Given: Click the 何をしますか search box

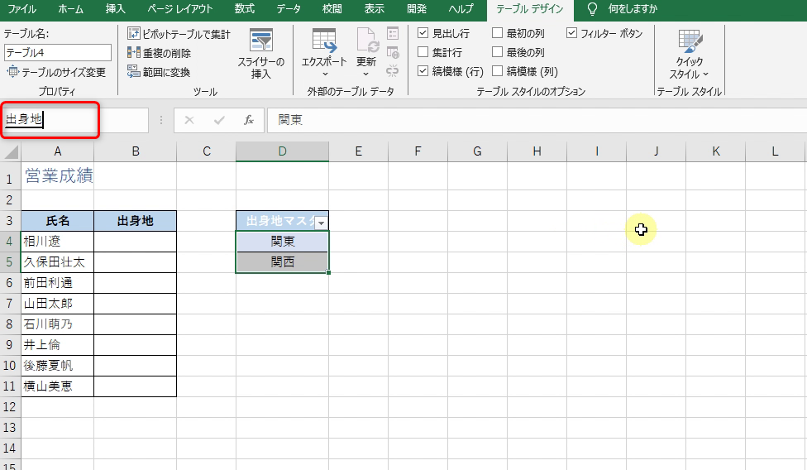Looking at the screenshot, I should point(632,9).
